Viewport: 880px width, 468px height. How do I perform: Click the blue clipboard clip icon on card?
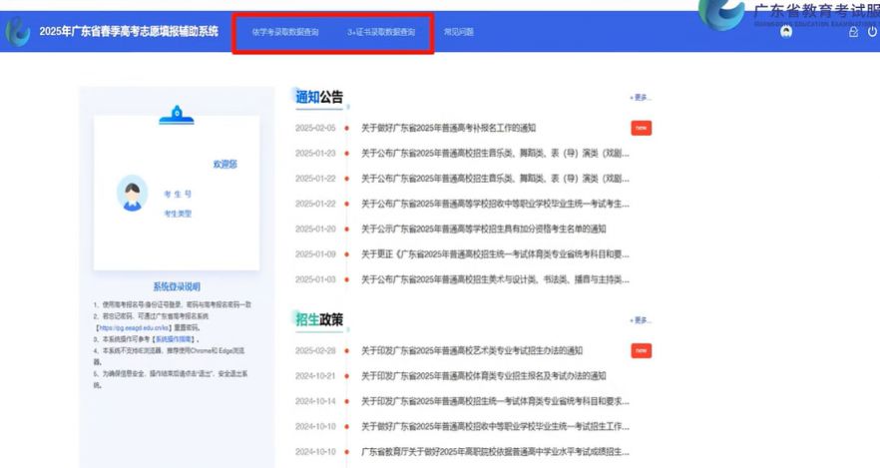click(176, 114)
